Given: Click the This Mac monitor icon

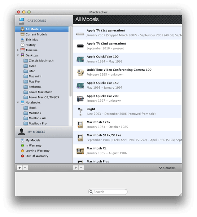Looking at the screenshot, I should tap(22, 39).
